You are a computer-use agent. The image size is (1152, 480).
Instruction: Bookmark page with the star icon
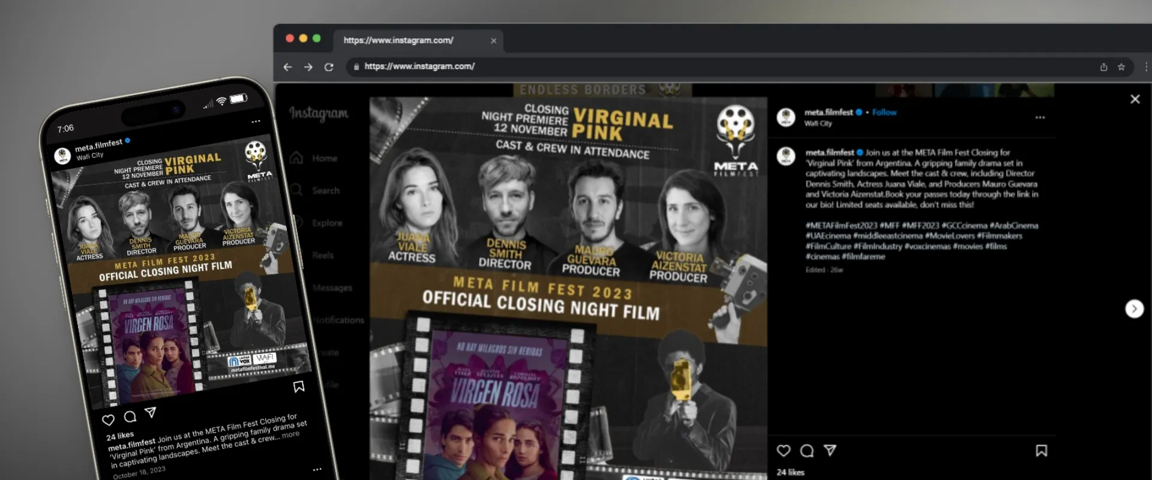1121,67
